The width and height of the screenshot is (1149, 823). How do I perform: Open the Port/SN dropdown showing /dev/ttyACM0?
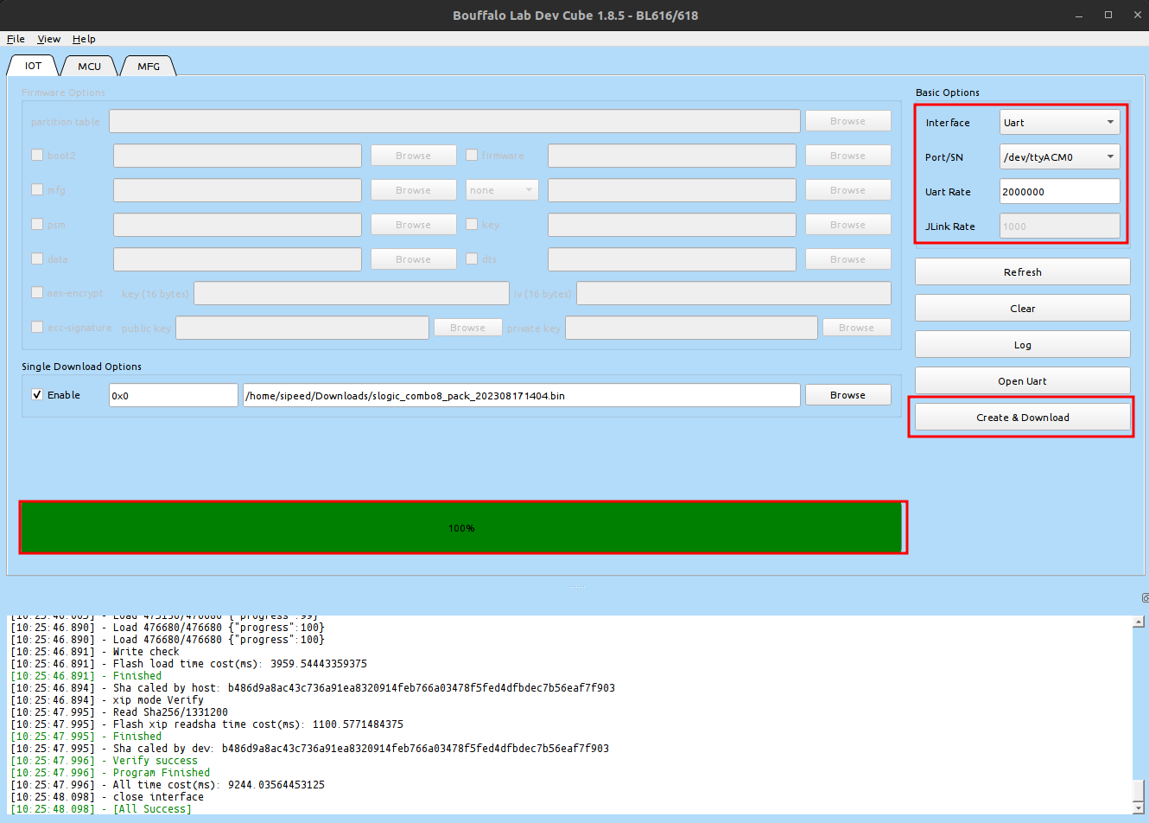click(1059, 156)
